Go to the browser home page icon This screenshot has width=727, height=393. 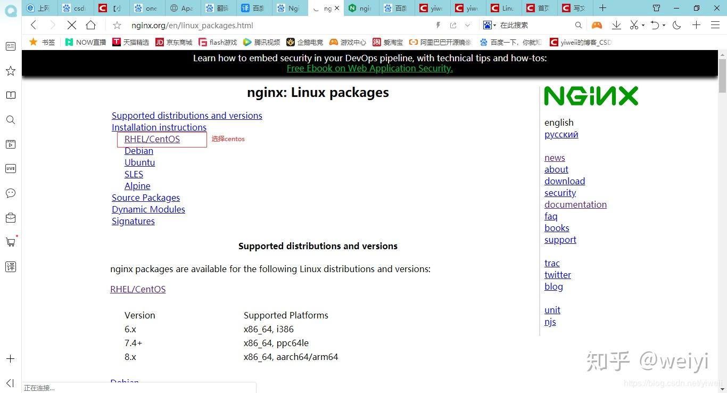(91, 25)
